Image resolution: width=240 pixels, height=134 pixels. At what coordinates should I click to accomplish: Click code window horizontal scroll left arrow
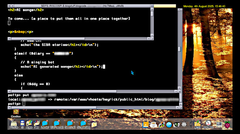click(9, 92)
